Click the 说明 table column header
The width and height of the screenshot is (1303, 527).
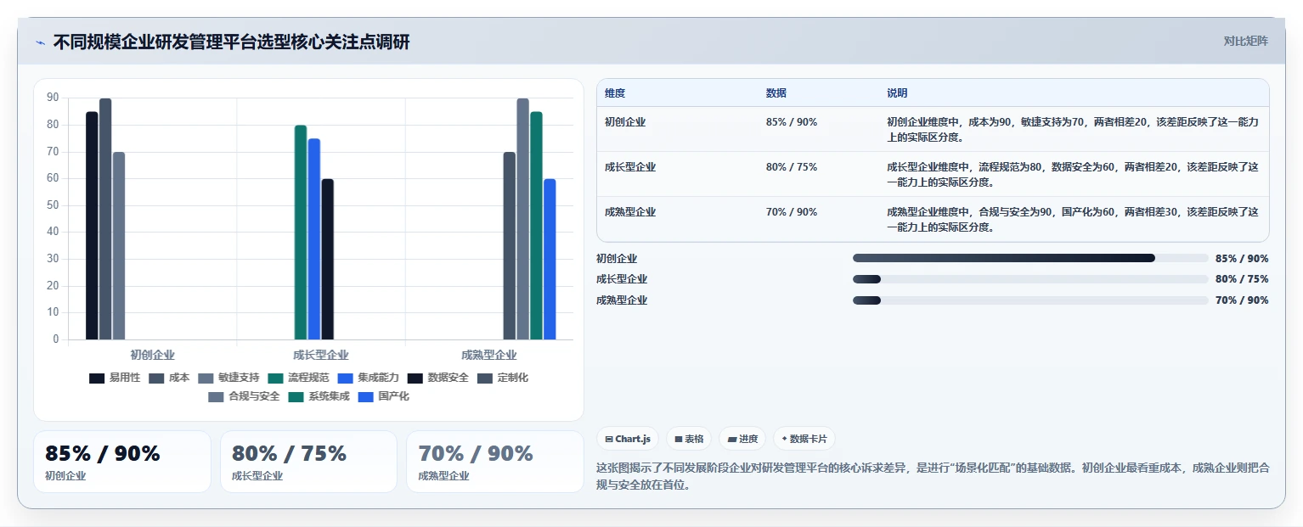(897, 93)
